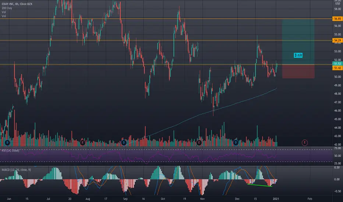Select the RSI (14, close) indicator label
343x202 pixels.
click(x=10, y=151)
